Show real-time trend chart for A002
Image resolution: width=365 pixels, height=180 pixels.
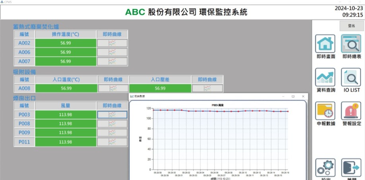click(x=112, y=43)
